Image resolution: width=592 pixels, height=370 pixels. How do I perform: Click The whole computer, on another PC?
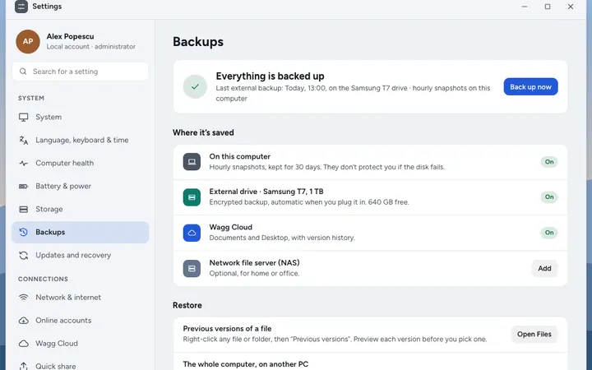point(370,362)
